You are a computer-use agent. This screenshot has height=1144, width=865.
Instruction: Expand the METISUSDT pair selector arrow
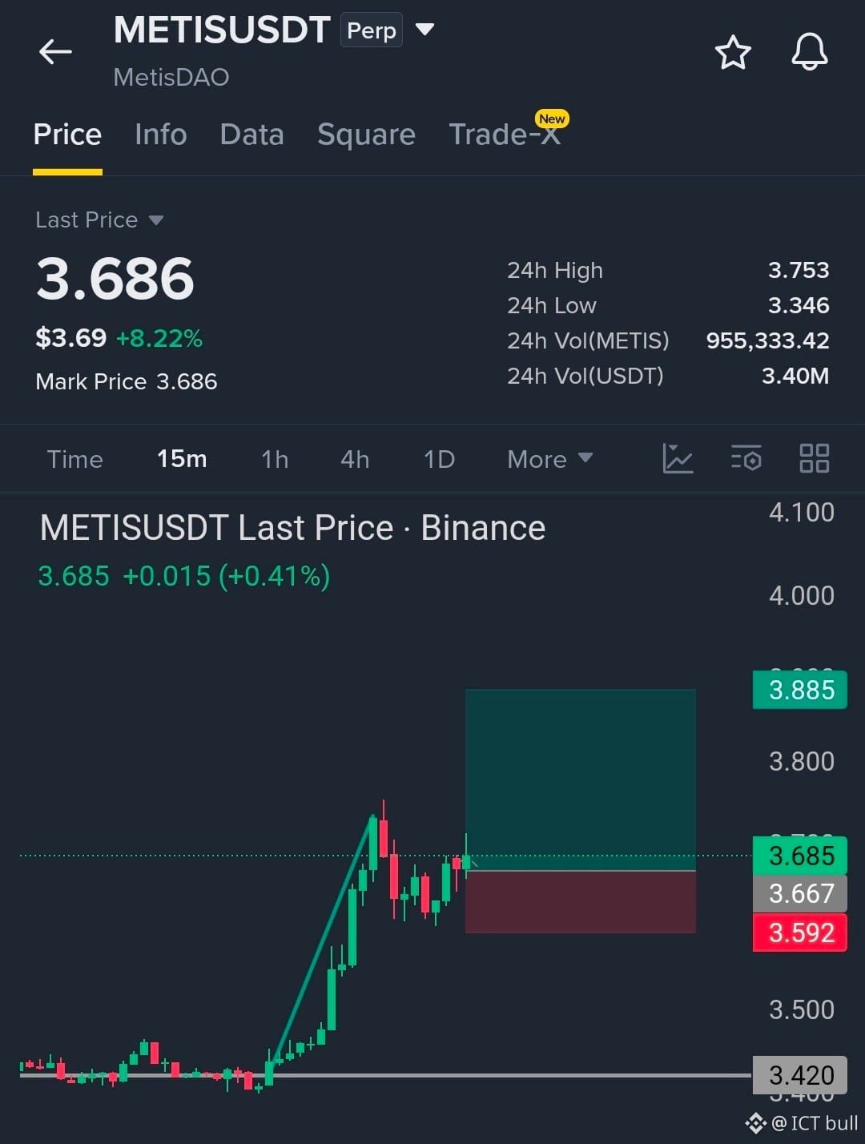point(424,30)
